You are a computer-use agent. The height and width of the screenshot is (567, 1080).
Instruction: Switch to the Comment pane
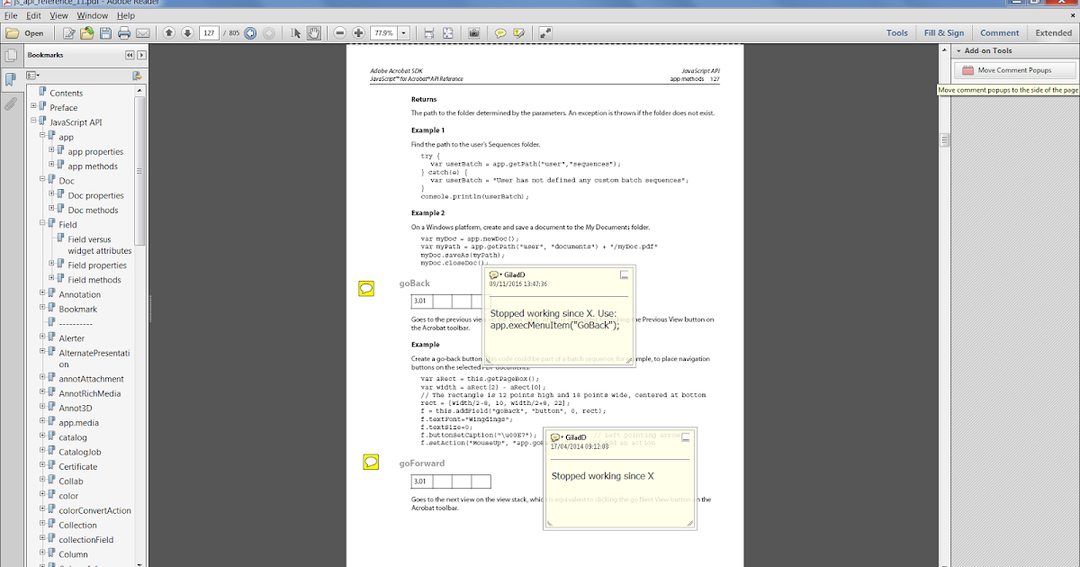(999, 32)
